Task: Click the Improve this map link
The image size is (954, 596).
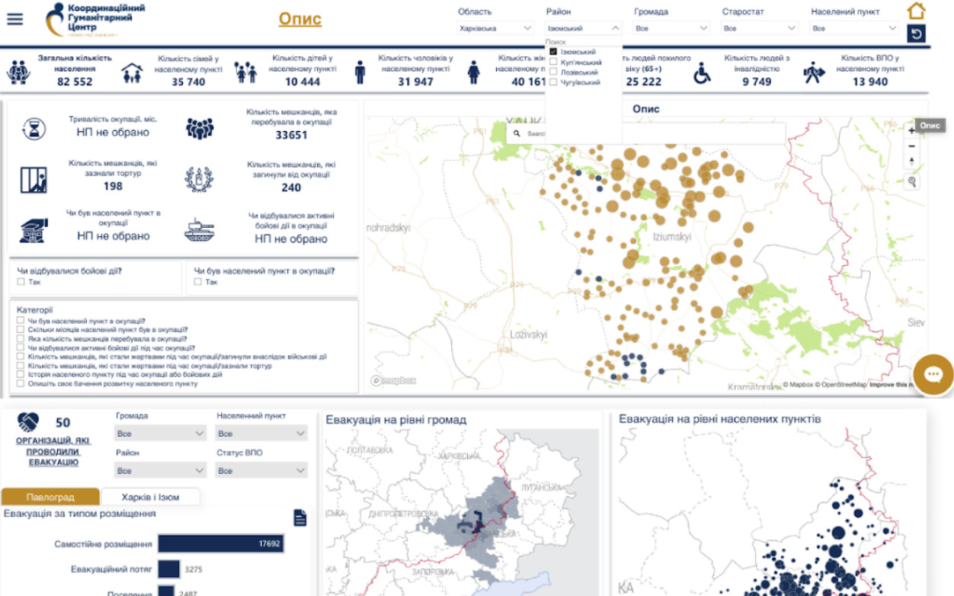Action: (x=891, y=385)
